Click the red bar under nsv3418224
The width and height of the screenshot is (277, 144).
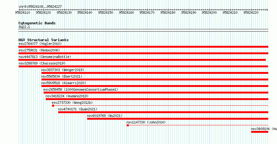pyautogui.click(x=157, y=99)
